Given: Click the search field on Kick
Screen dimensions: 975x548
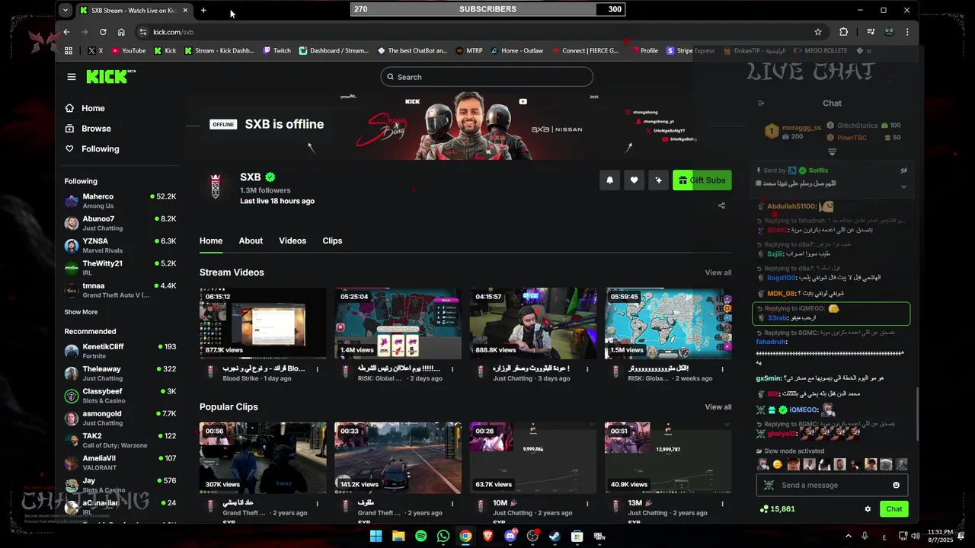Looking at the screenshot, I should [487, 77].
